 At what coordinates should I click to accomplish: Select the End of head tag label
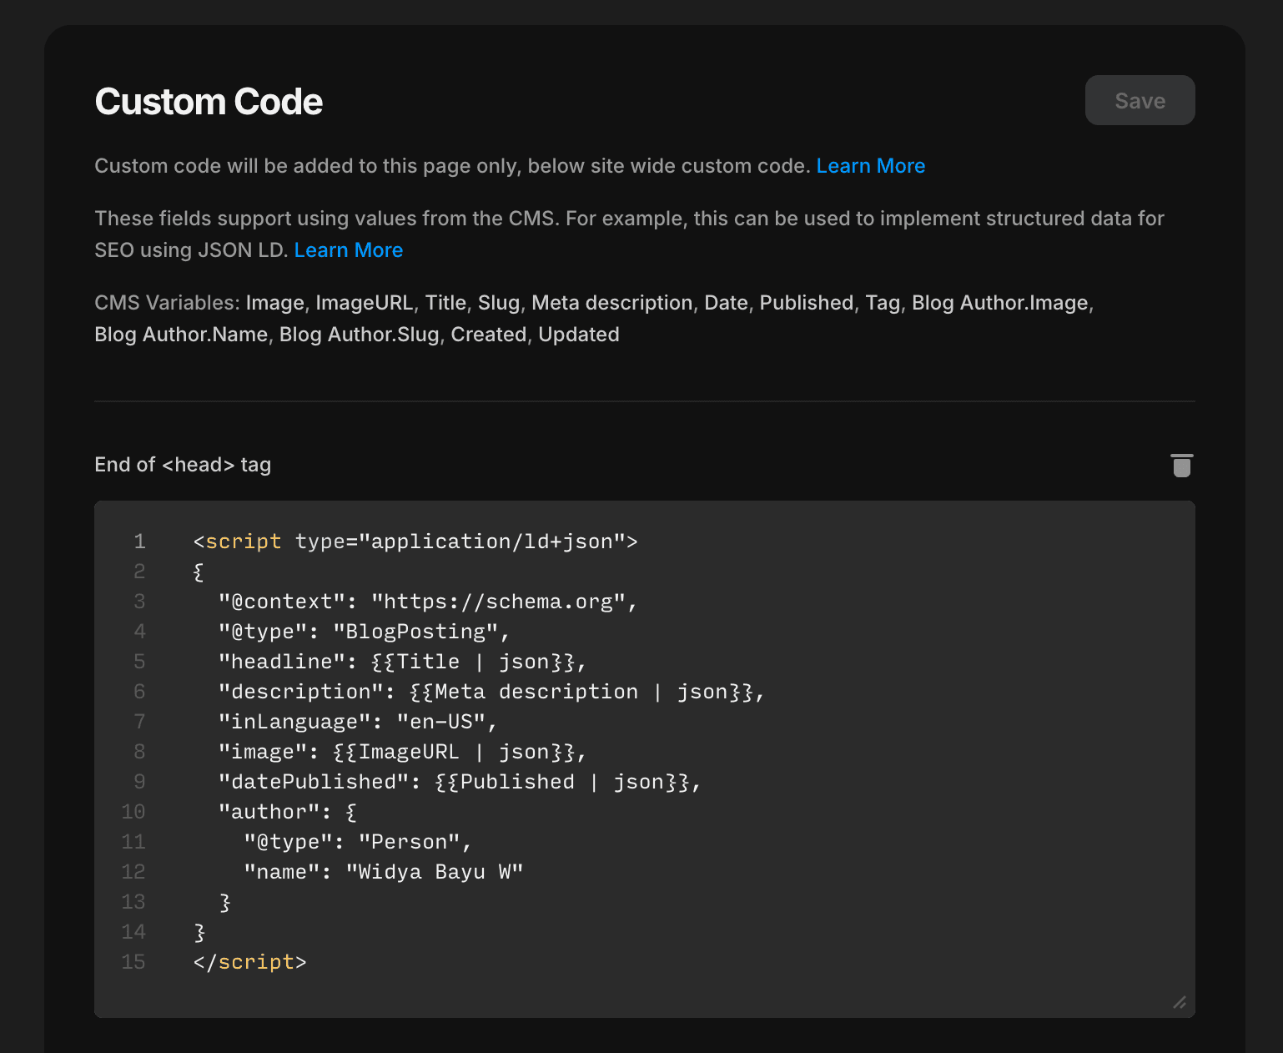[x=182, y=465]
